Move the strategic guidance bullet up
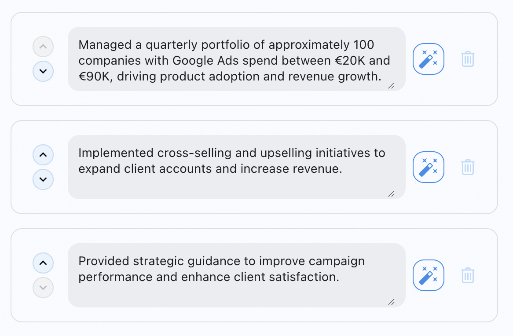Image resolution: width=513 pixels, height=336 pixels. [43, 263]
